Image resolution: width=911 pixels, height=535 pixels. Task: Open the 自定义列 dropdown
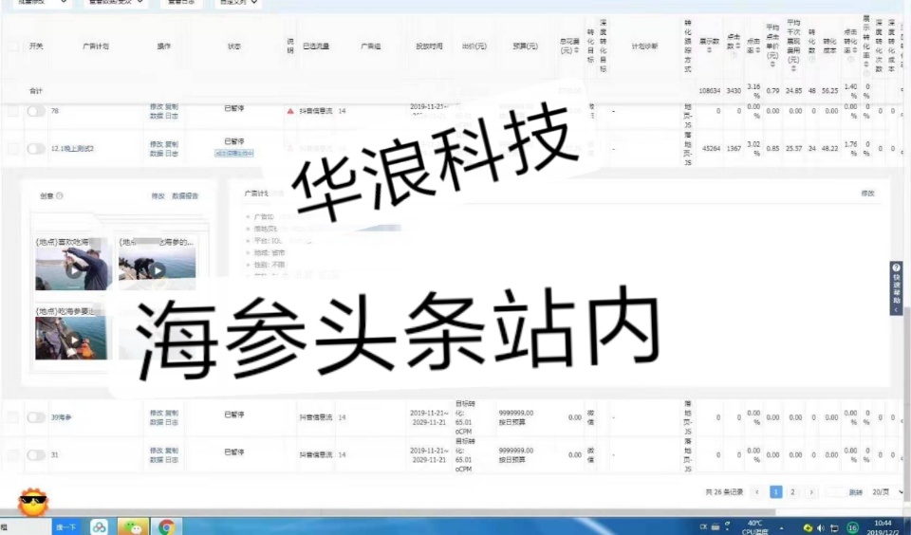pyautogui.click(x=237, y=2)
